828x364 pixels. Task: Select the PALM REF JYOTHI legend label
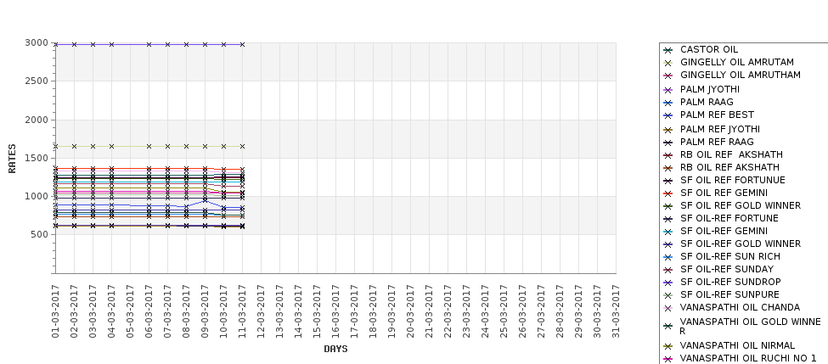coord(720,129)
